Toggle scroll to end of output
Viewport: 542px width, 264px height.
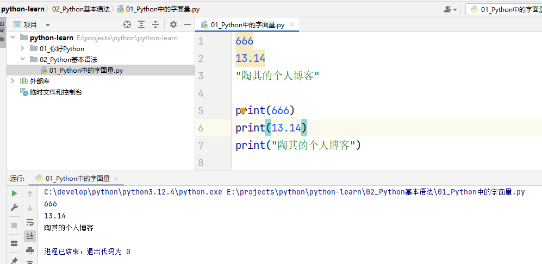point(30,236)
